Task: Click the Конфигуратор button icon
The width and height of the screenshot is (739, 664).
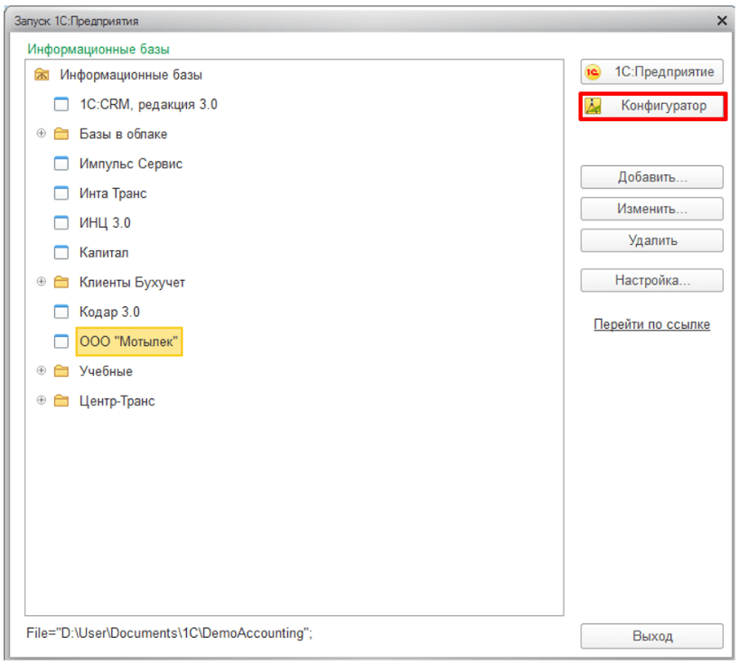Action: [x=593, y=107]
